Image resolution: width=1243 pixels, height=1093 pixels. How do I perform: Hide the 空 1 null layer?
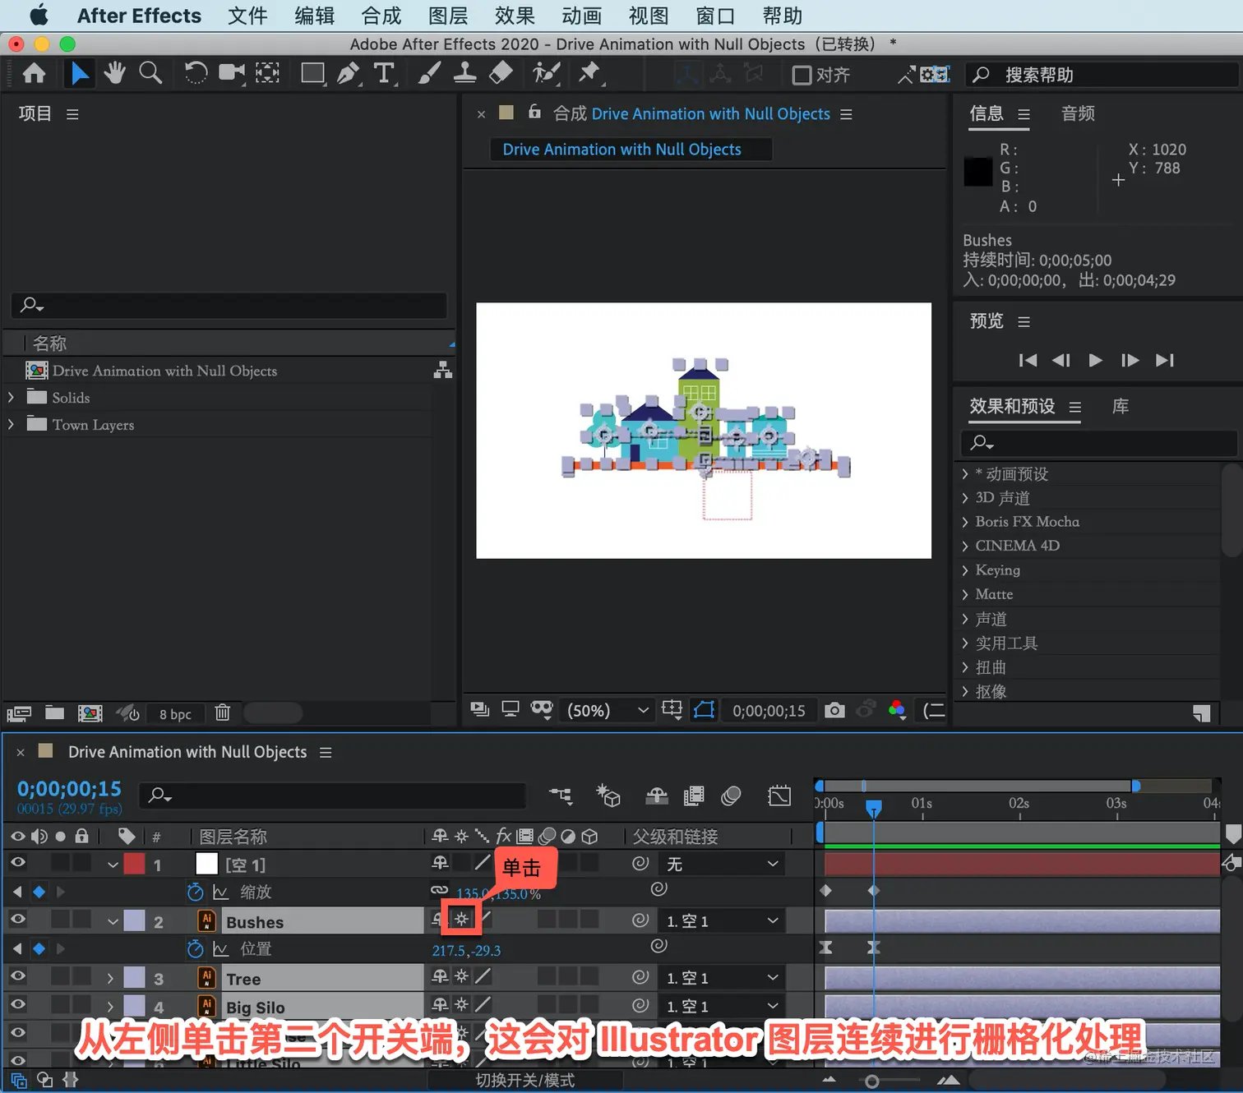17,863
